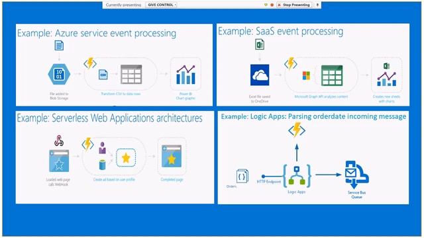Click 'Completed page' caption

(172, 179)
